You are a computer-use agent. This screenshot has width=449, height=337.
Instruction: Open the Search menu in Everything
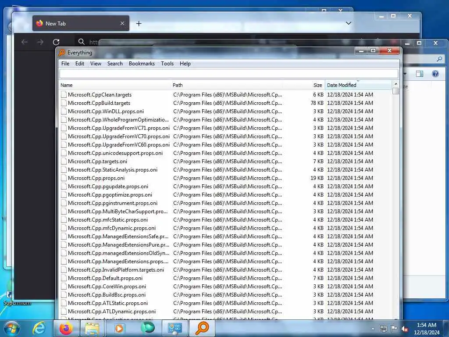115,64
